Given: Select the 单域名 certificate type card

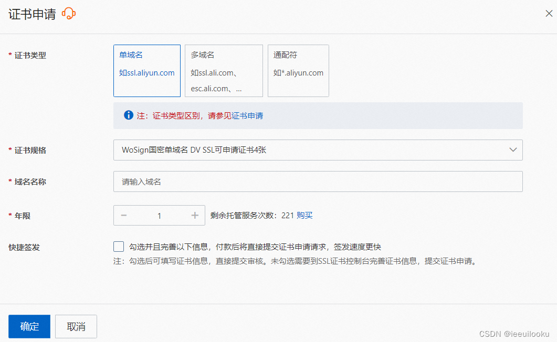Looking at the screenshot, I should coord(147,71).
